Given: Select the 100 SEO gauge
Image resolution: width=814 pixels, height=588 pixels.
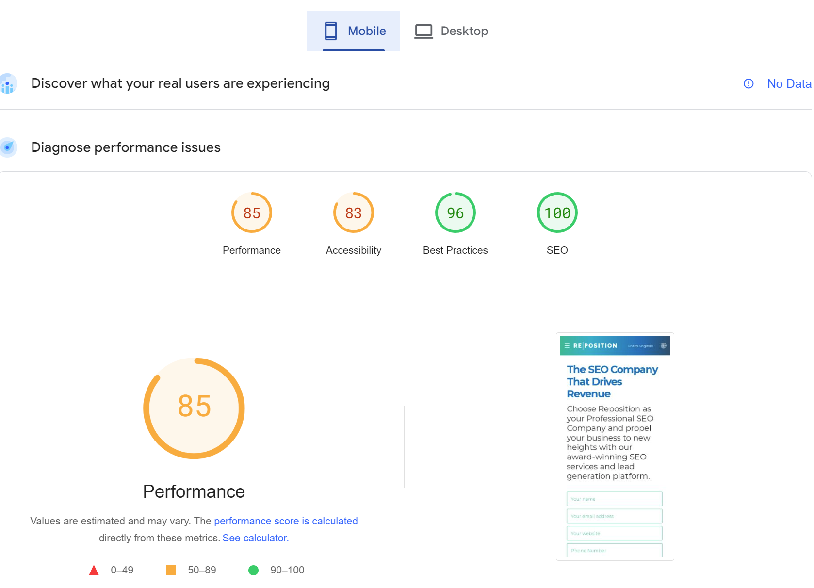Looking at the screenshot, I should click(x=557, y=212).
